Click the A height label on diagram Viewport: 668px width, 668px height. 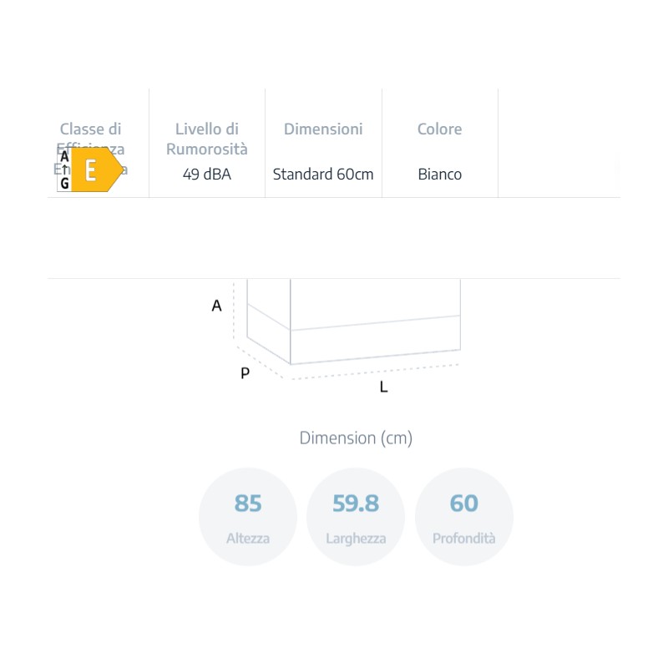(216, 306)
